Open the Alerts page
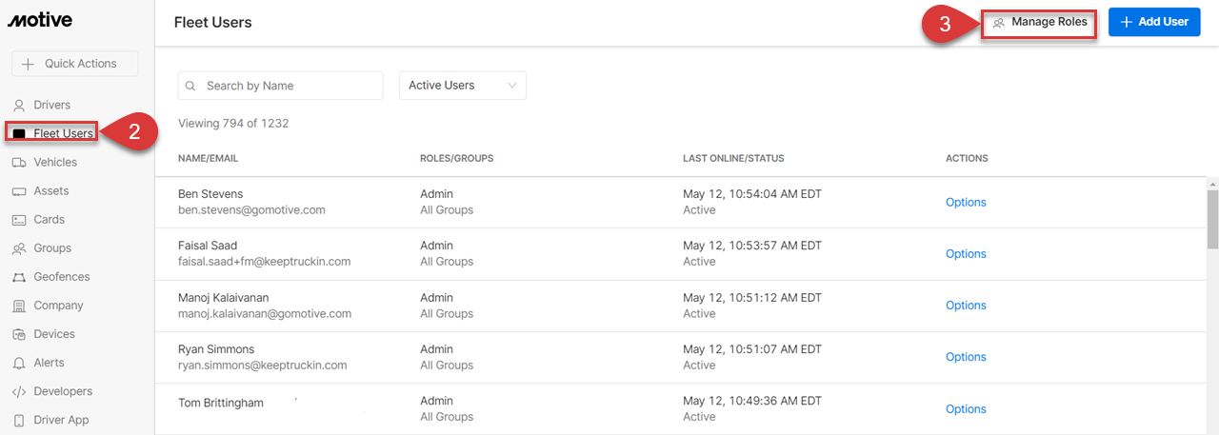The width and height of the screenshot is (1219, 435). pyautogui.click(x=50, y=363)
